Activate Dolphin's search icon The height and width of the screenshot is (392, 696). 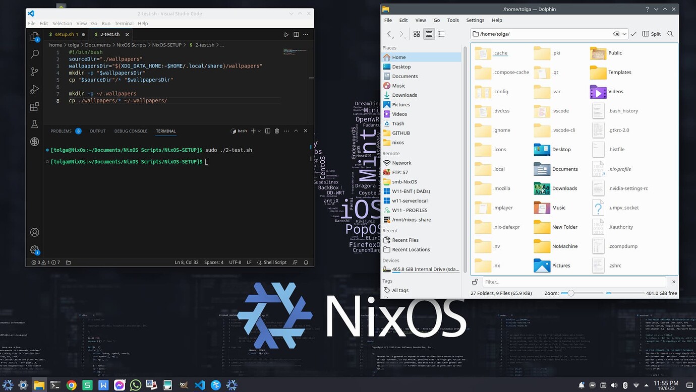[670, 34]
